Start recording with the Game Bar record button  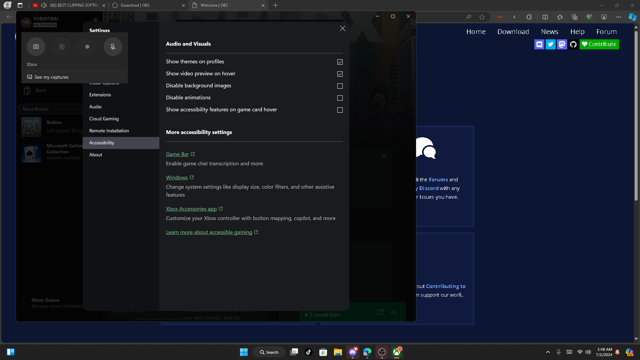click(x=87, y=47)
